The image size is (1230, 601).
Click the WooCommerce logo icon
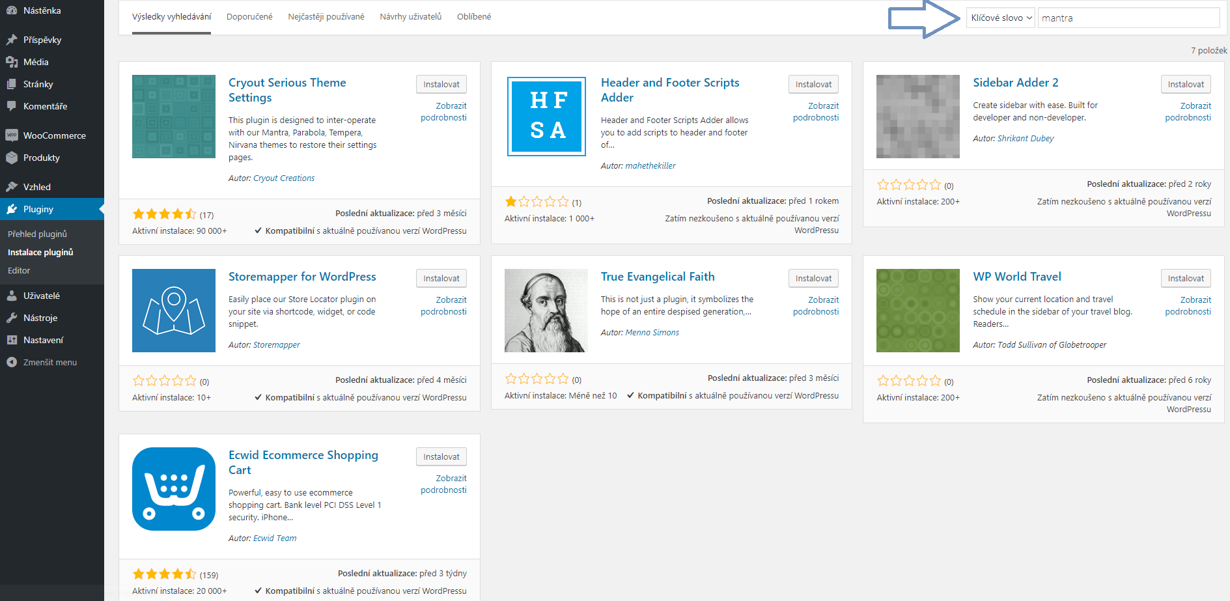pyautogui.click(x=12, y=135)
